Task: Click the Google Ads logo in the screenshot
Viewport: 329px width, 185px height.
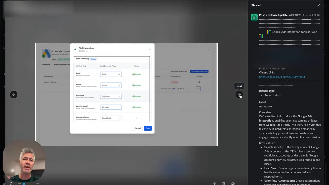Action: [x=46, y=53]
